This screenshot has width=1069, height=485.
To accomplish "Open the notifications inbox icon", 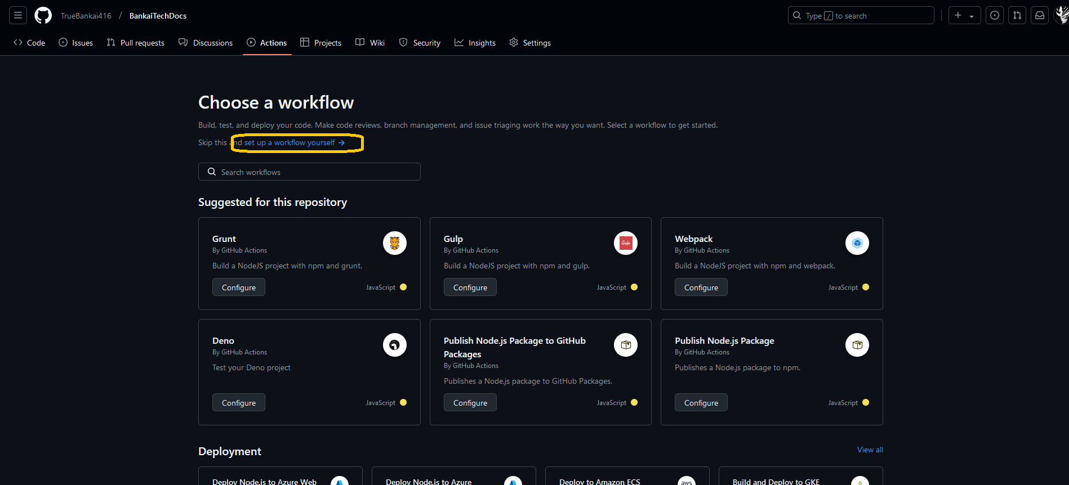I will [1040, 15].
